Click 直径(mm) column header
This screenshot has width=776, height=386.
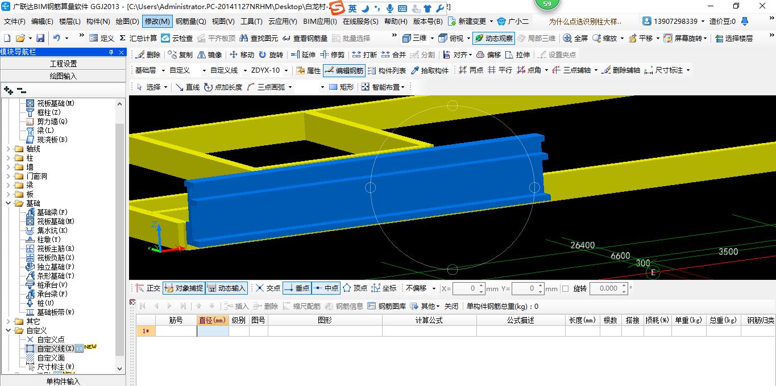tap(213, 320)
